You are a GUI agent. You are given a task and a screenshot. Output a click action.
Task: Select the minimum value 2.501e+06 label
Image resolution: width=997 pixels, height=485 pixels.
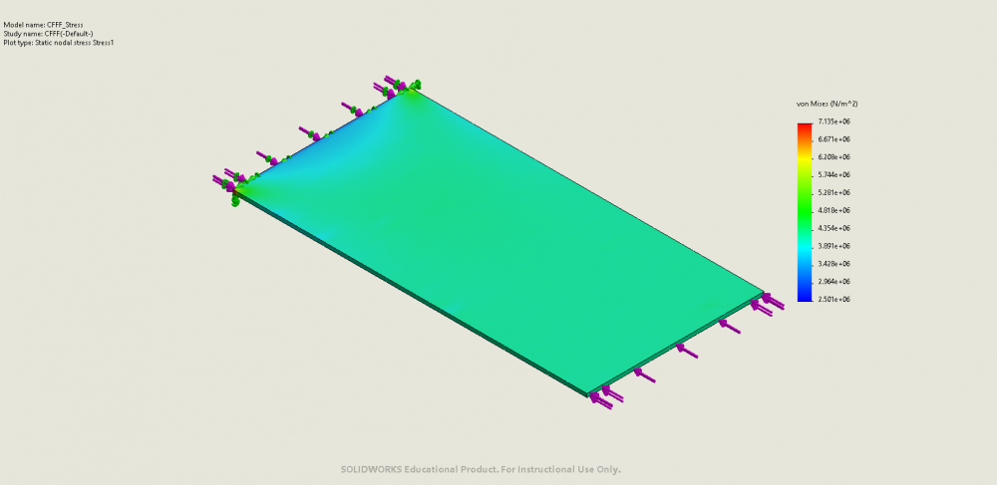(x=833, y=299)
